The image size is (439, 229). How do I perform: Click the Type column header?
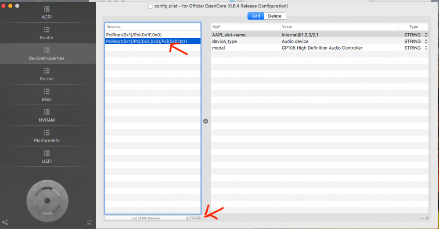click(414, 27)
